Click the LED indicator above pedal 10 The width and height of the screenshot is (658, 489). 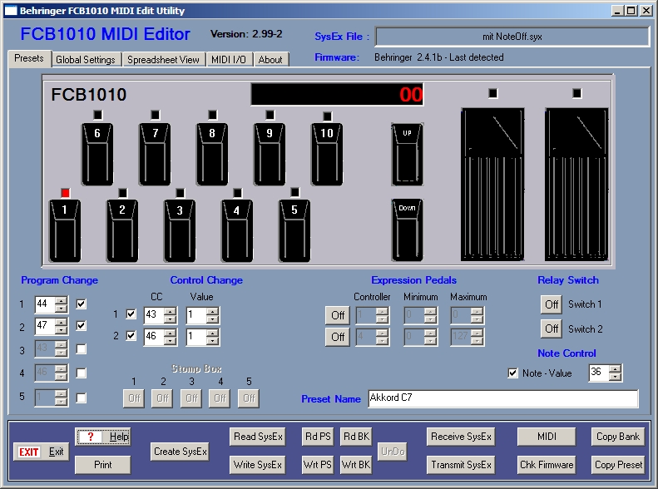[x=327, y=116]
